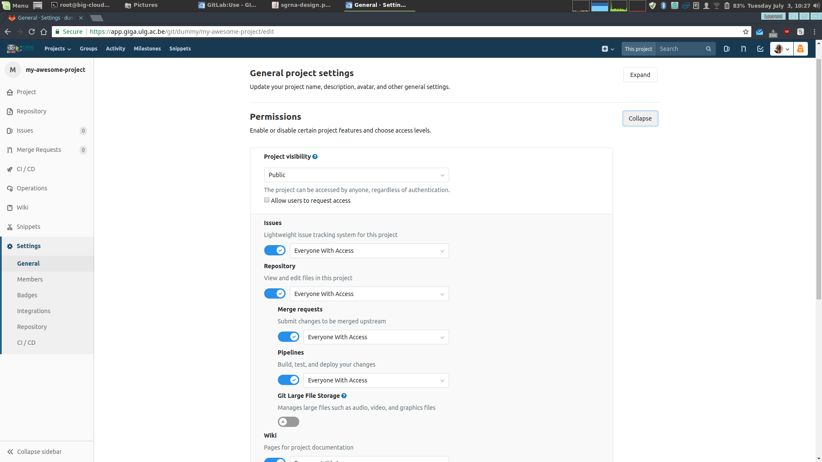
Task: Open the Project visibility Public dropdown
Action: 357,175
